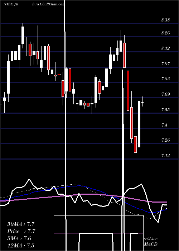Click the 50MA : 7.7 readout
The height and width of the screenshot is (251, 179).
pos(21,224)
